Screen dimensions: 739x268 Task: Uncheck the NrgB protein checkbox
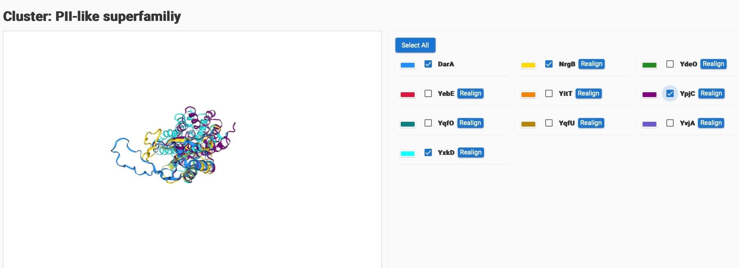coord(549,64)
